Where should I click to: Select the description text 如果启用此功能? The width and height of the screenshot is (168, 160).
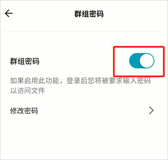(x=35, y=81)
